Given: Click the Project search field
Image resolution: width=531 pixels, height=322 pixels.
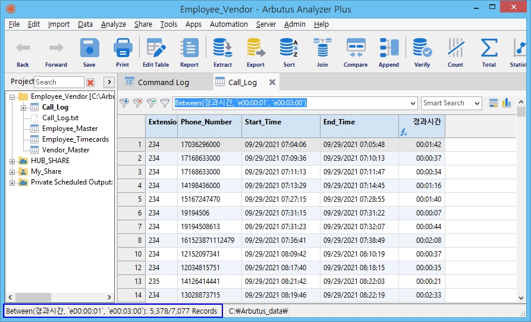Looking at the screenshot, I should [59, 82].
